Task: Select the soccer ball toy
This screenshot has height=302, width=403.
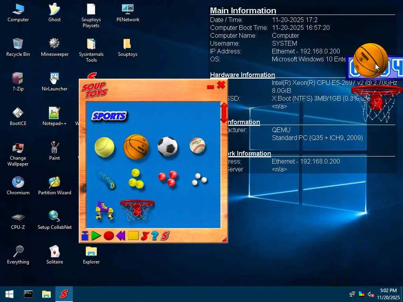Action: click(168, 147)
